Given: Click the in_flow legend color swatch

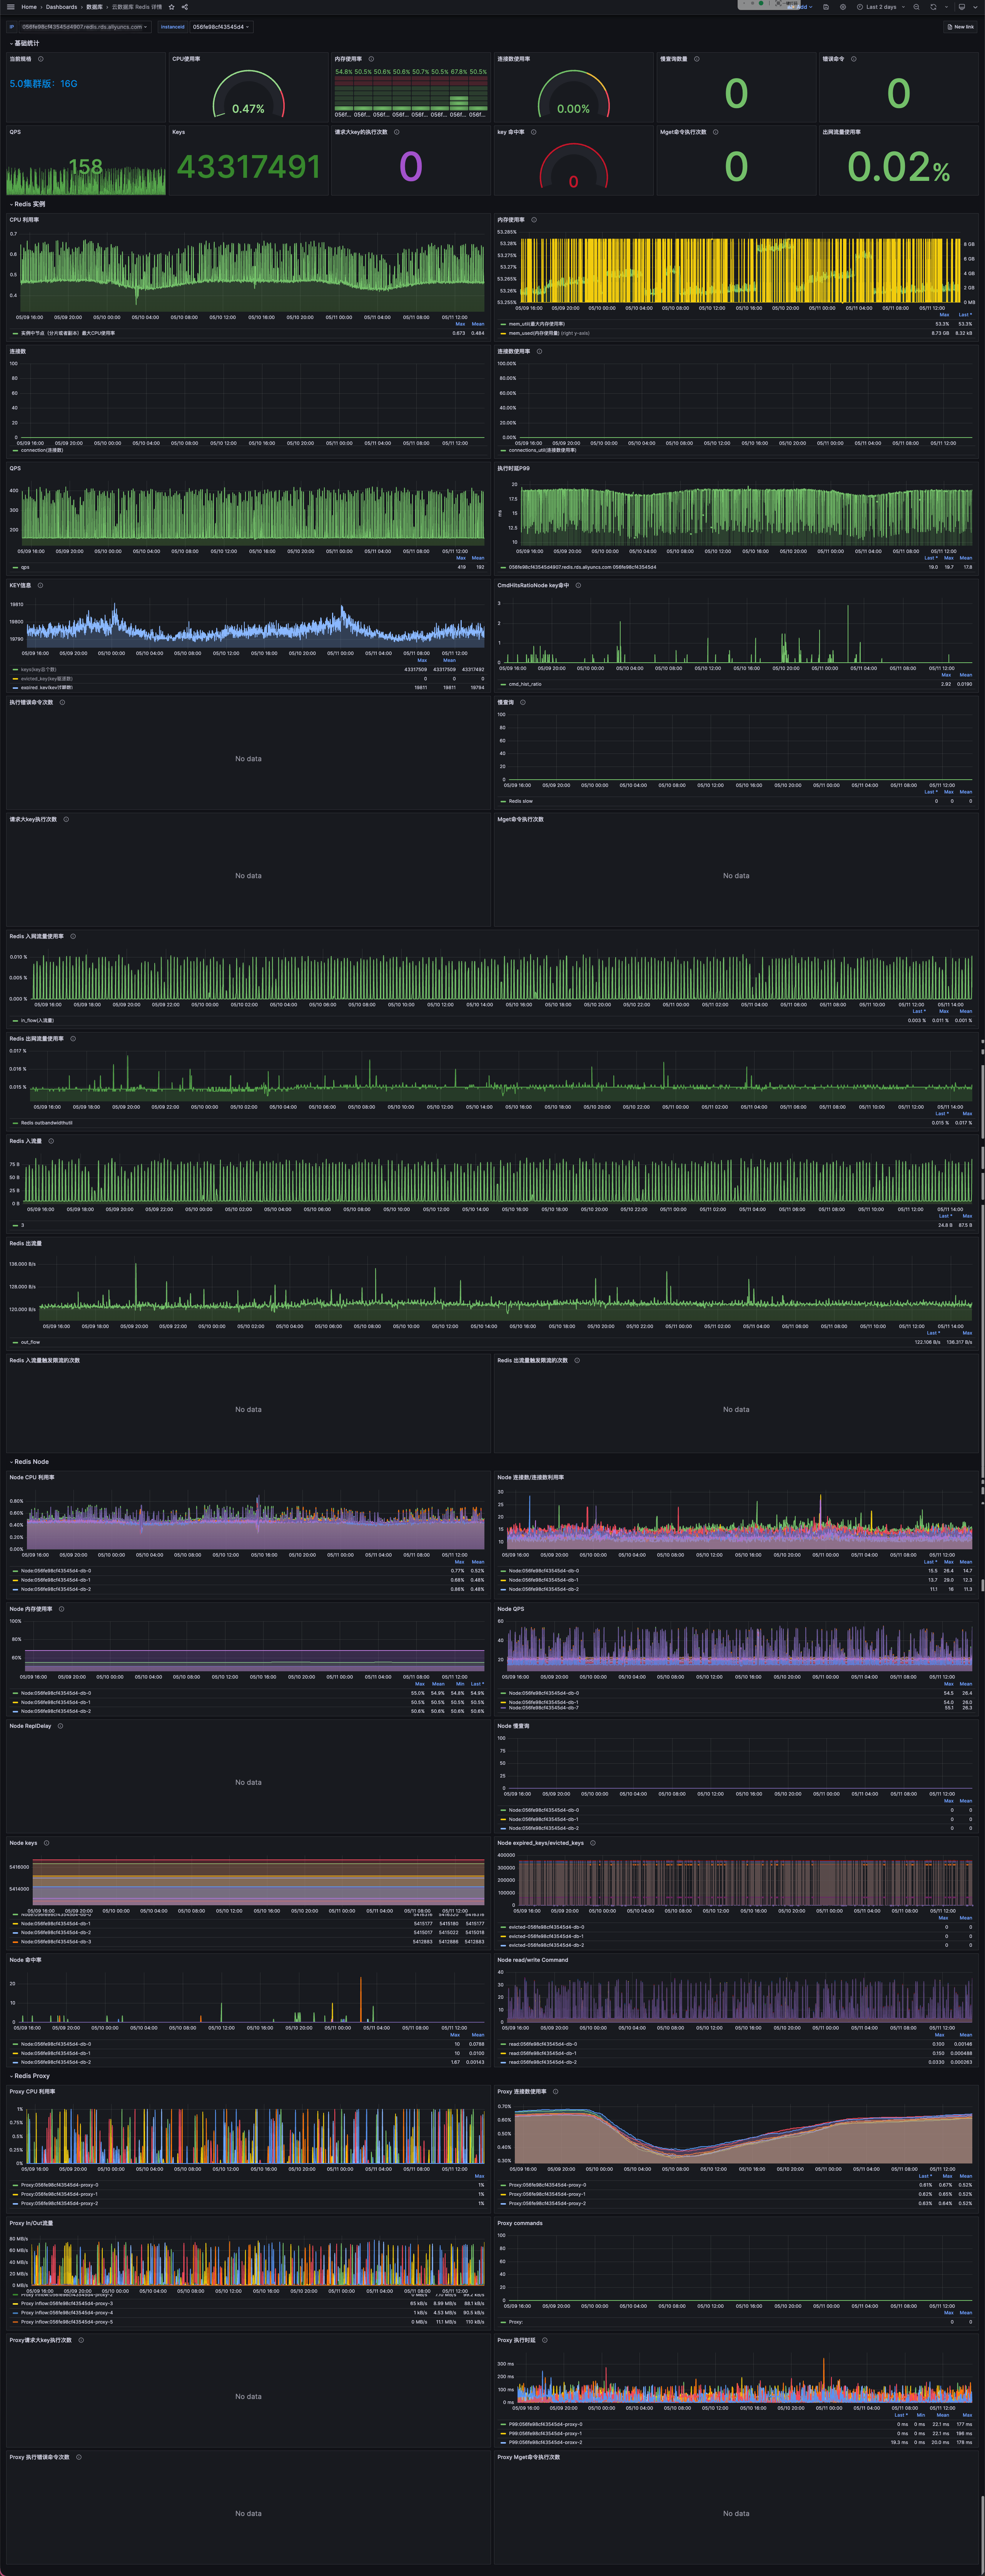Looking at the screenshot, I should click(x=15, y=1021).
